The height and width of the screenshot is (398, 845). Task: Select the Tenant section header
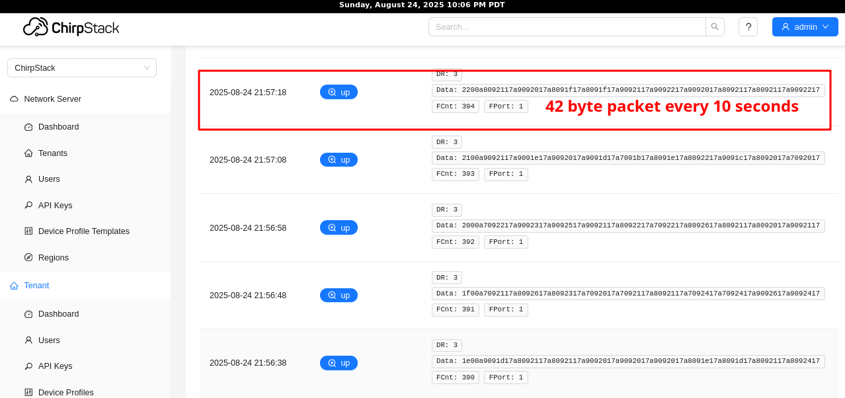[36, 286]
